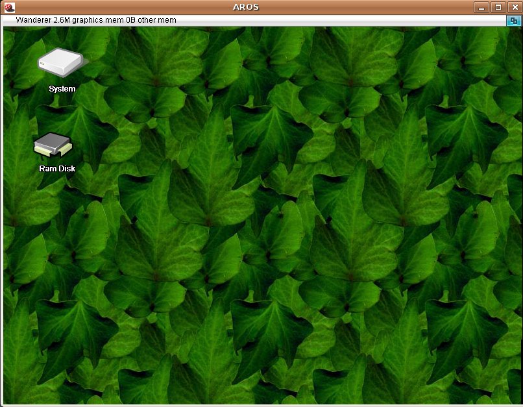Viewport: 523px width, 407px height.
Task: Select the System drive icon
Action: 61,62
